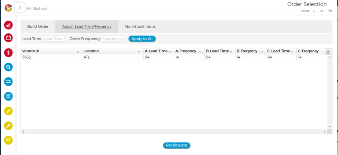
Task: Click the Recalculate button
Action: click(177, 145)
